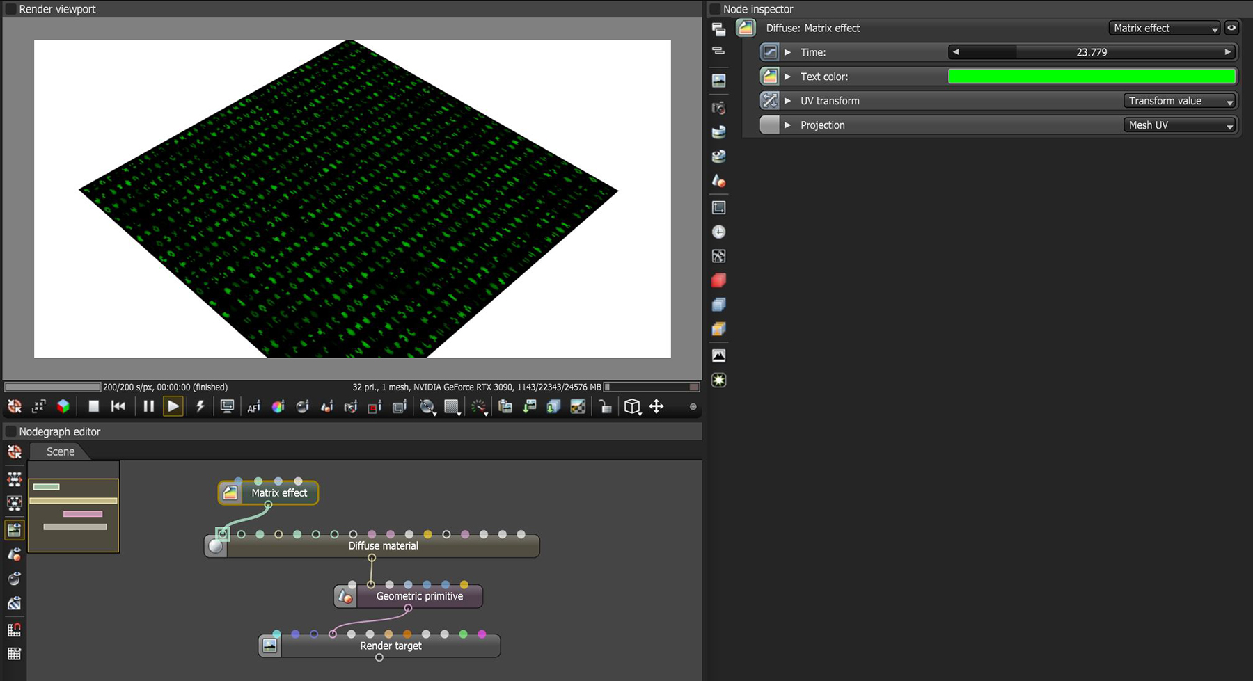Click the framed auto-arrange node graph icon
The image size is (1253, 681).
pyautogui.click(x=14, y=503)
